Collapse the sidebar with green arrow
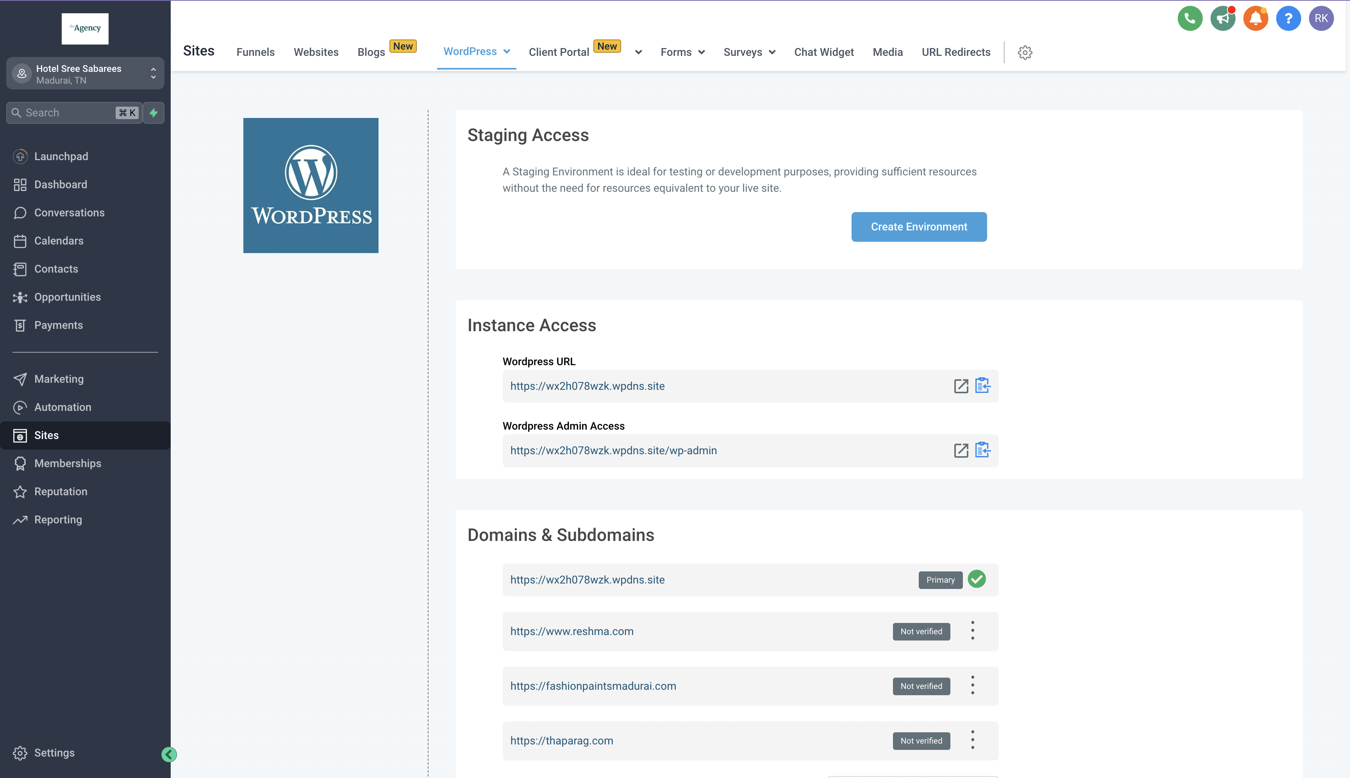This screenshot has width=1350, height=778. click(x=169, y=754)
